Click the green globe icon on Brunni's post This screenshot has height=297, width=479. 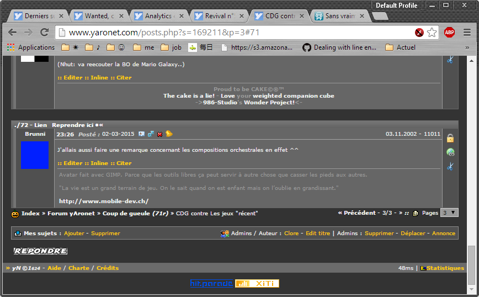pyautogui.click(x=450, y=152)
